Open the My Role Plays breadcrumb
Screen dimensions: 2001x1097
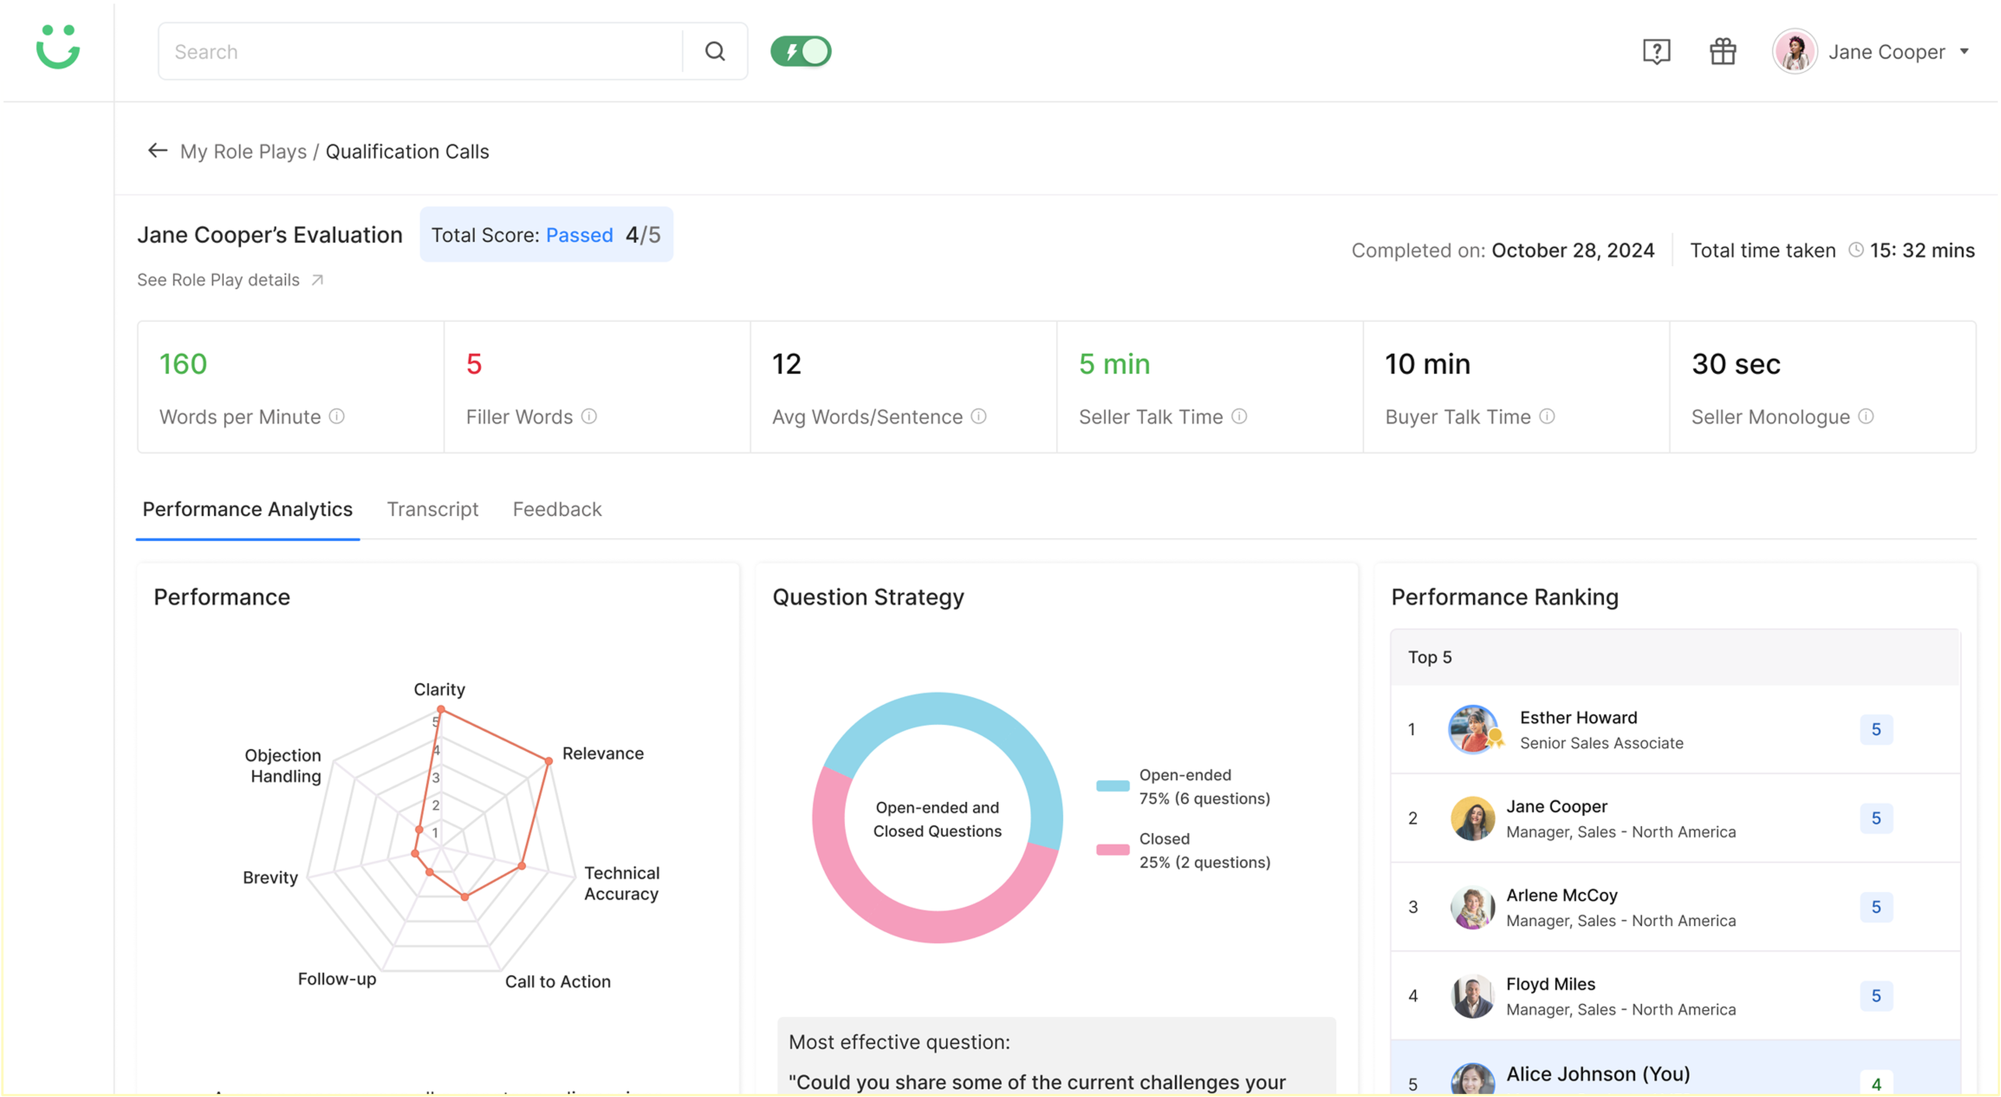coord(243,152)
